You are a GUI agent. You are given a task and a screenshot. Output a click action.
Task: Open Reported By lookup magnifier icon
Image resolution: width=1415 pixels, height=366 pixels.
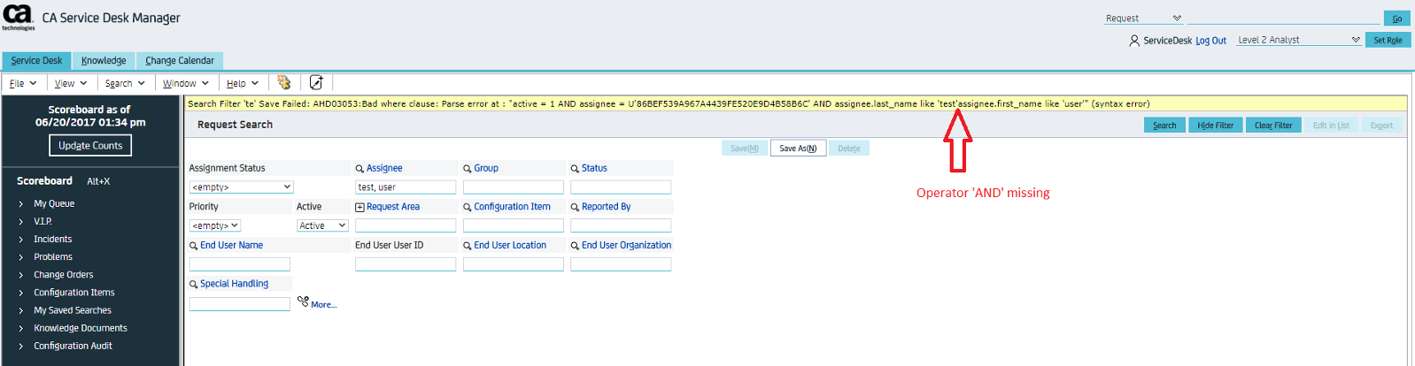[x=575, y=207]
